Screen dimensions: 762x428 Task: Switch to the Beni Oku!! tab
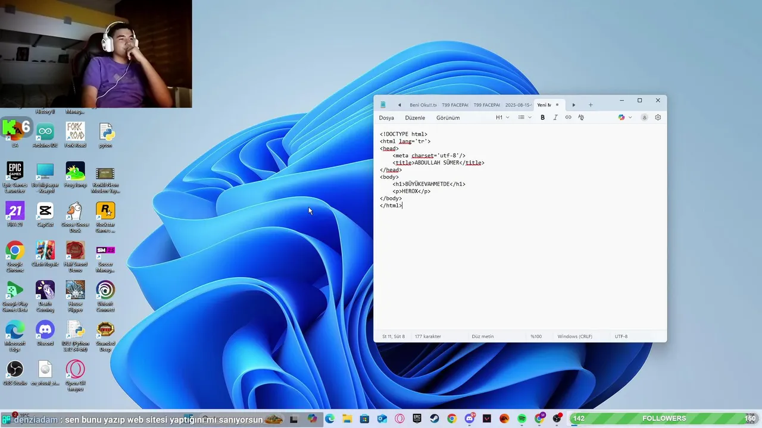[423, 105]
